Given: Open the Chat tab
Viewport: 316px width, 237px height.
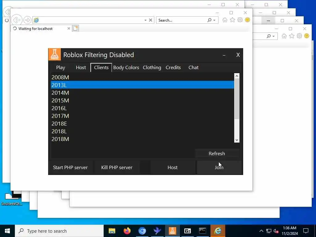Looking at the screenshot, I should pyautogui.click(x=193, y=68).
